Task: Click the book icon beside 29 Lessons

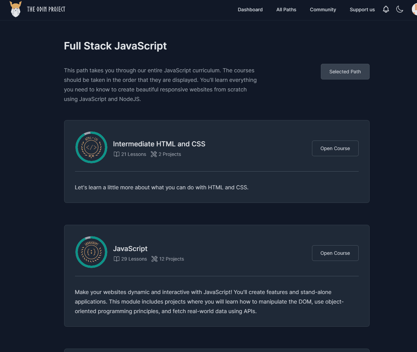Action: (x=117, y=259)
